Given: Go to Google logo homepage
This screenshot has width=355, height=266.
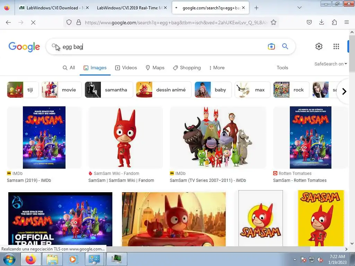Looking at the screenshot, I should (24, 47).
